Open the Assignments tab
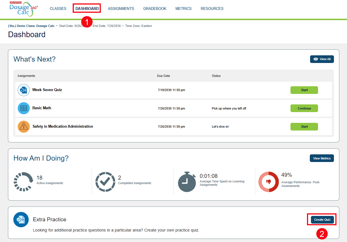This screenshot has width=347, height=242. [x=121, y=9]
